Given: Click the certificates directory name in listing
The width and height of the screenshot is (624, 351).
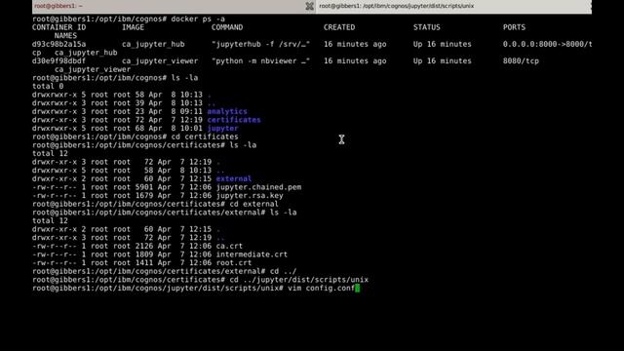Looking at the screenshot, I should (234, 120).
